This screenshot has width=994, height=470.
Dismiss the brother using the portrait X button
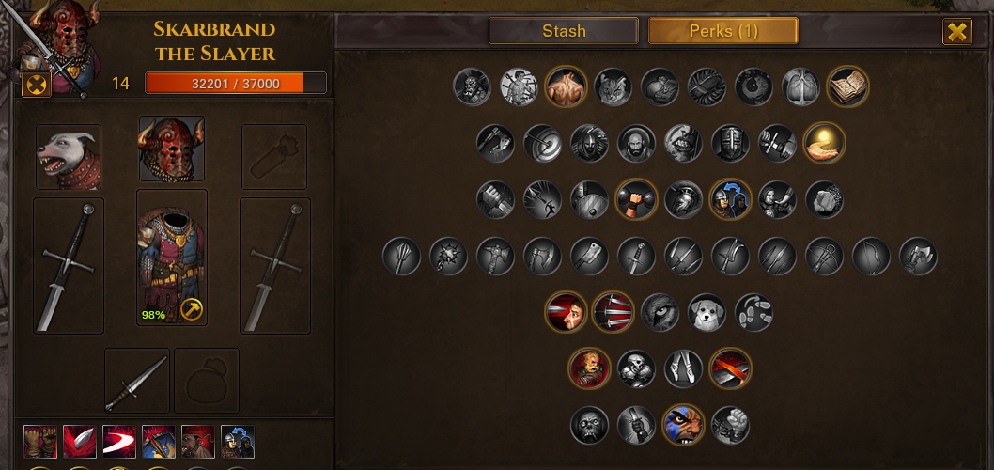coord(37,85)
